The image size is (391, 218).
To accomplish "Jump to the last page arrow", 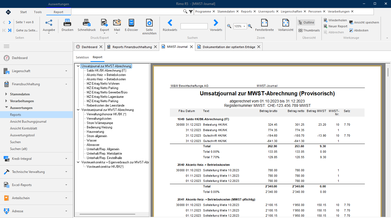I will click(10, 30).
